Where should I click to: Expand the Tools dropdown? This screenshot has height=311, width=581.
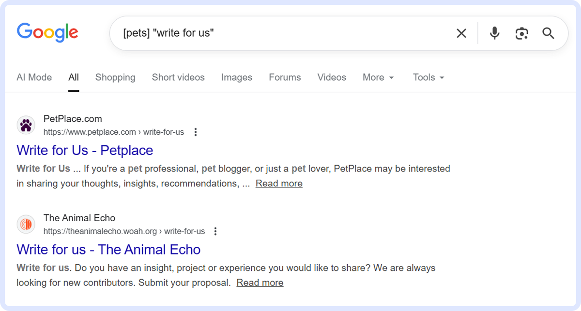(428, 77)
